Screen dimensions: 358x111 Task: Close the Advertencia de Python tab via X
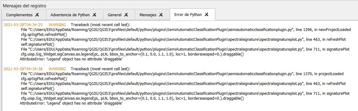point(94,15)
